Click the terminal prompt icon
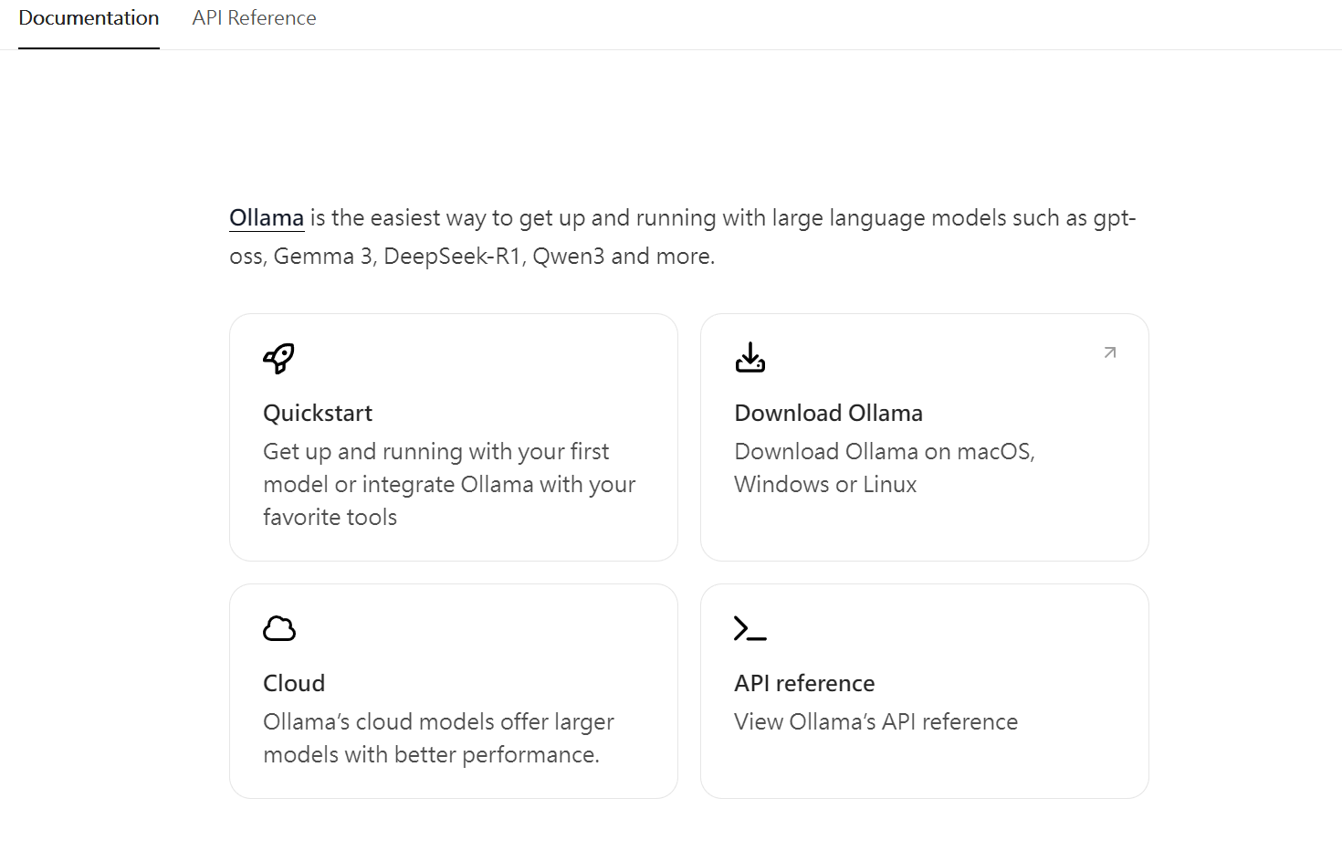This screenshot has width=1342, height=851. [750, 628]
